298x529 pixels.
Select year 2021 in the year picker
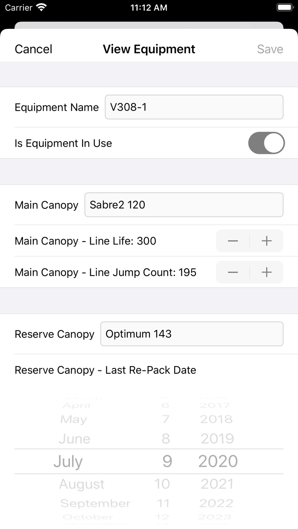tap(216, 484)
